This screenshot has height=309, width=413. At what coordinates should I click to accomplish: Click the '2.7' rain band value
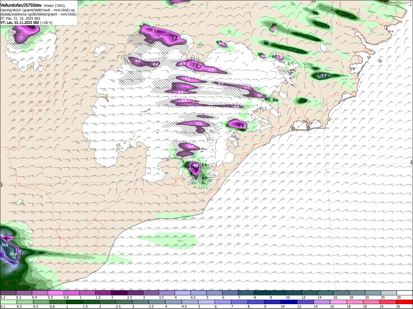point(299,51)
